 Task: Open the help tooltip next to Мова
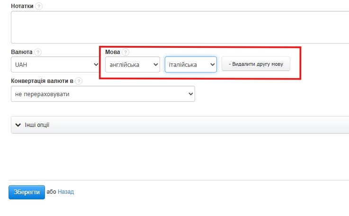coord(125,52)
